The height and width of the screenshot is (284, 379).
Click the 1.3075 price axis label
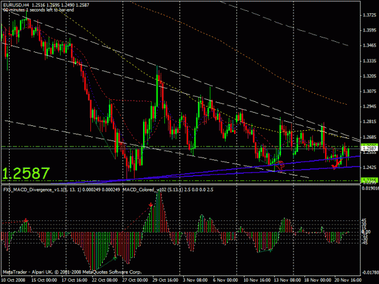(x=369, y=91)
